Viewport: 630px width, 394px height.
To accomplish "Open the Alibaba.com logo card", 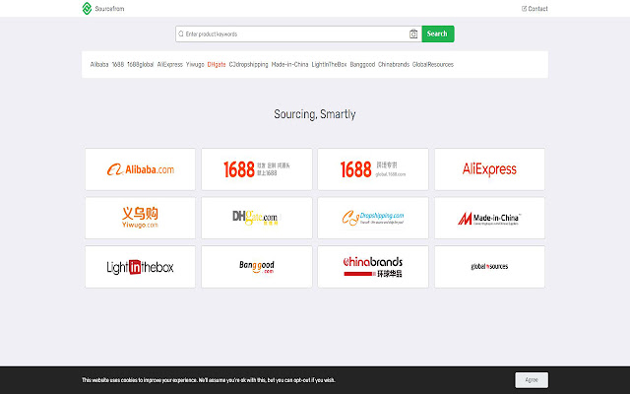I will point(140,169).
